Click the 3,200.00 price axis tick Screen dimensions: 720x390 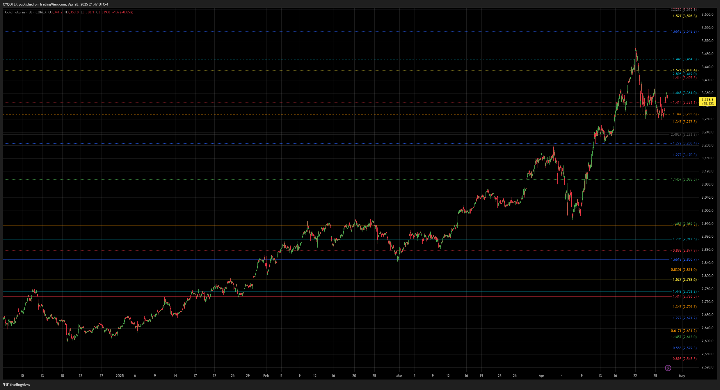point(707,145)
